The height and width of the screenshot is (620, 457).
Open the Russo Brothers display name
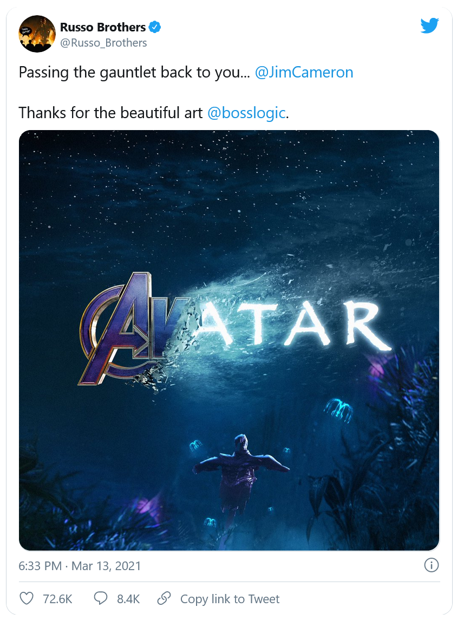point(103,27)
